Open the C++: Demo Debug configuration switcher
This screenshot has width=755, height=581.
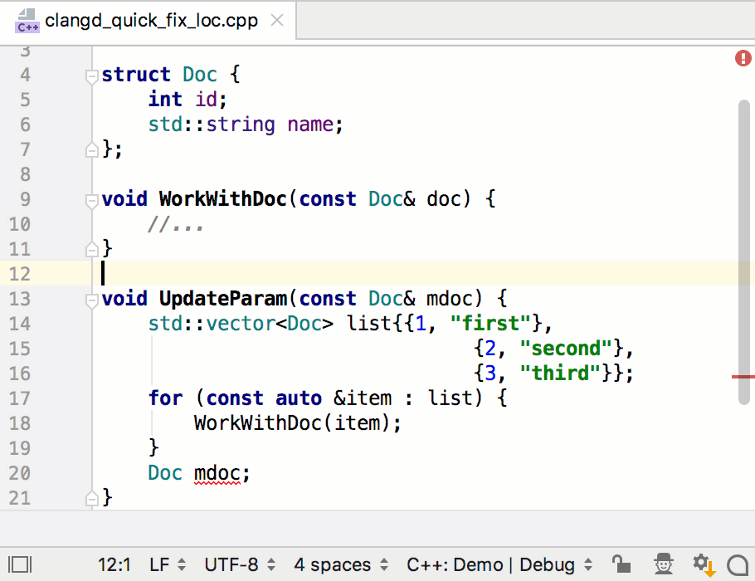490,564
